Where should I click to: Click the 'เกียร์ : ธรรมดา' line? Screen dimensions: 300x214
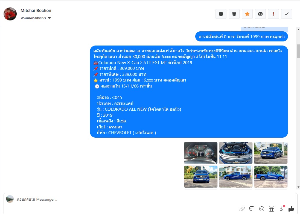pos(109,127)
